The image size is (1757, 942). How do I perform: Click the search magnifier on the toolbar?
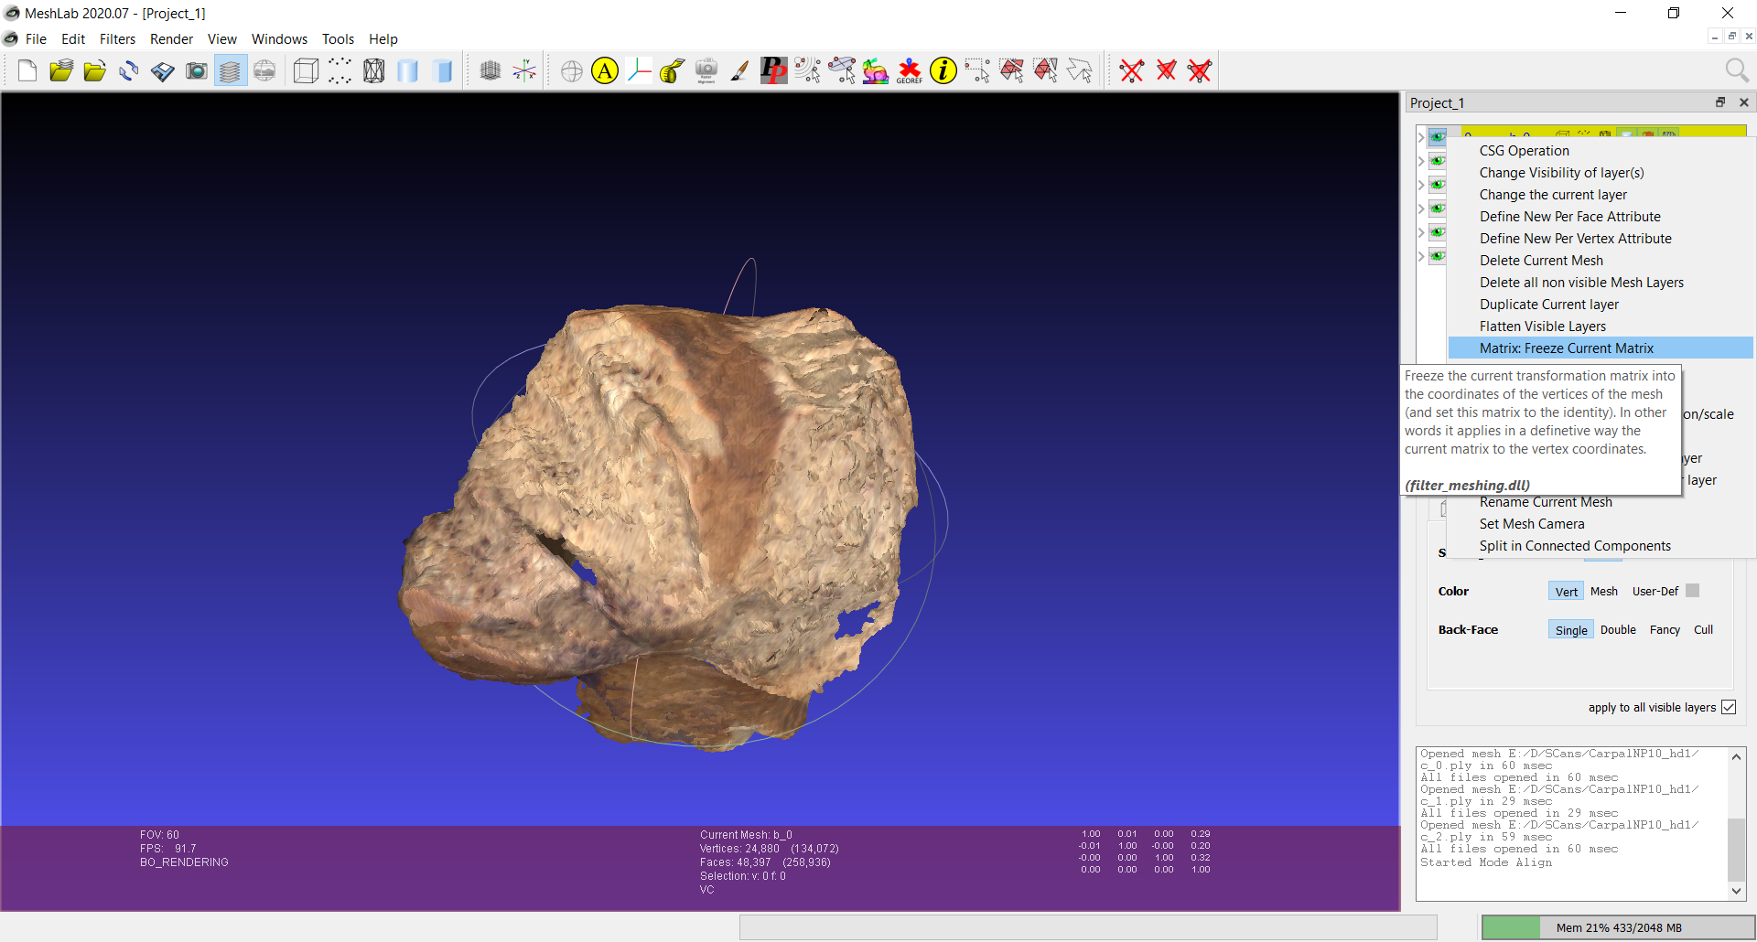point(1736,70)
